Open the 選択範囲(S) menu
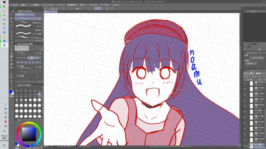Screen dimensions: 266x149 tap(72, 5)
